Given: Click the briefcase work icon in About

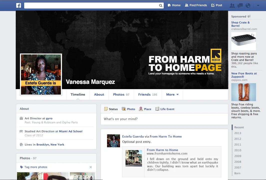Looking at the screenshot, I should tap(21, 118).
